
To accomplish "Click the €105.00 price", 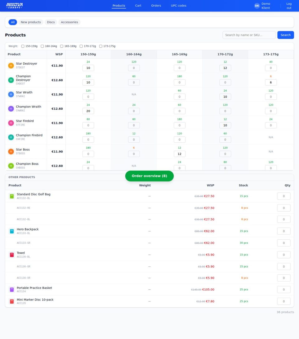I will [x=208, y=290].
